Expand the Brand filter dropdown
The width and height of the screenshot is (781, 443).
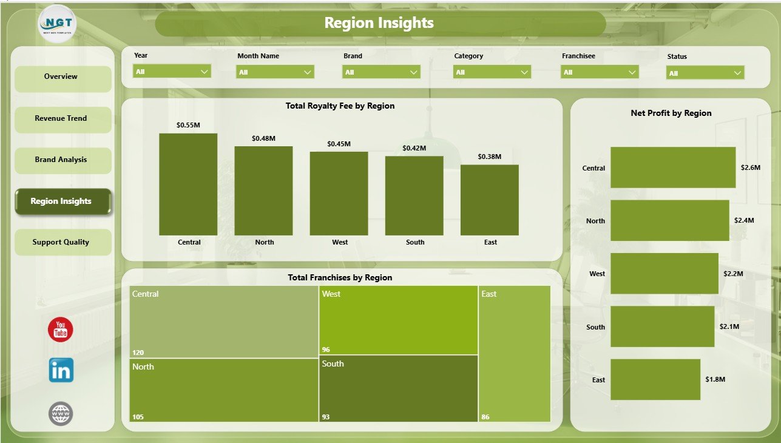pyautogui.click(x=381, y=72)
